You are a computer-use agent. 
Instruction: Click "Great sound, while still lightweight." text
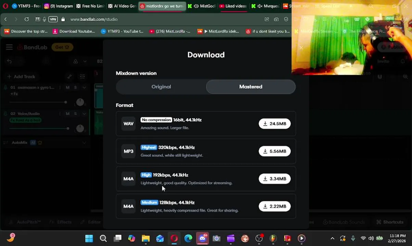pos(172,155)
